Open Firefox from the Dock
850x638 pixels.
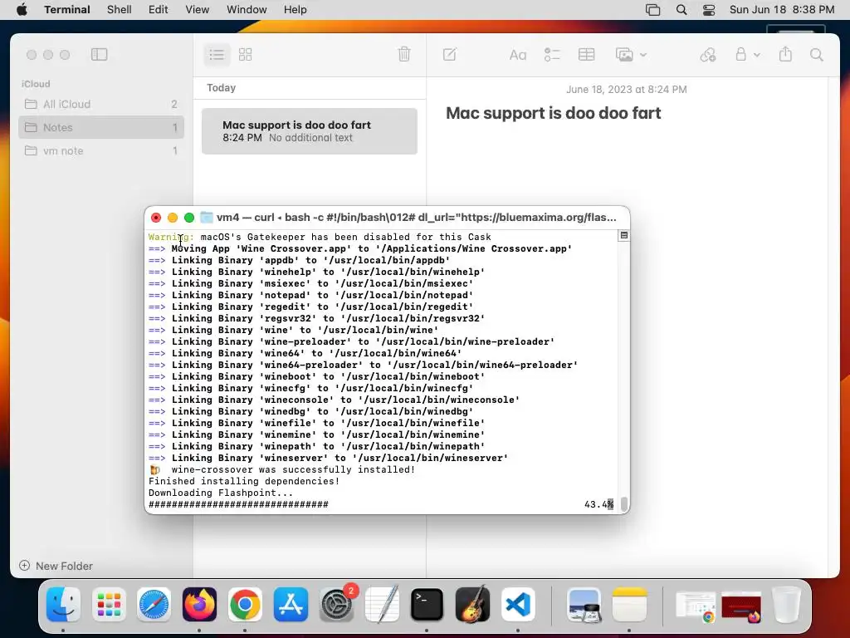199,605
